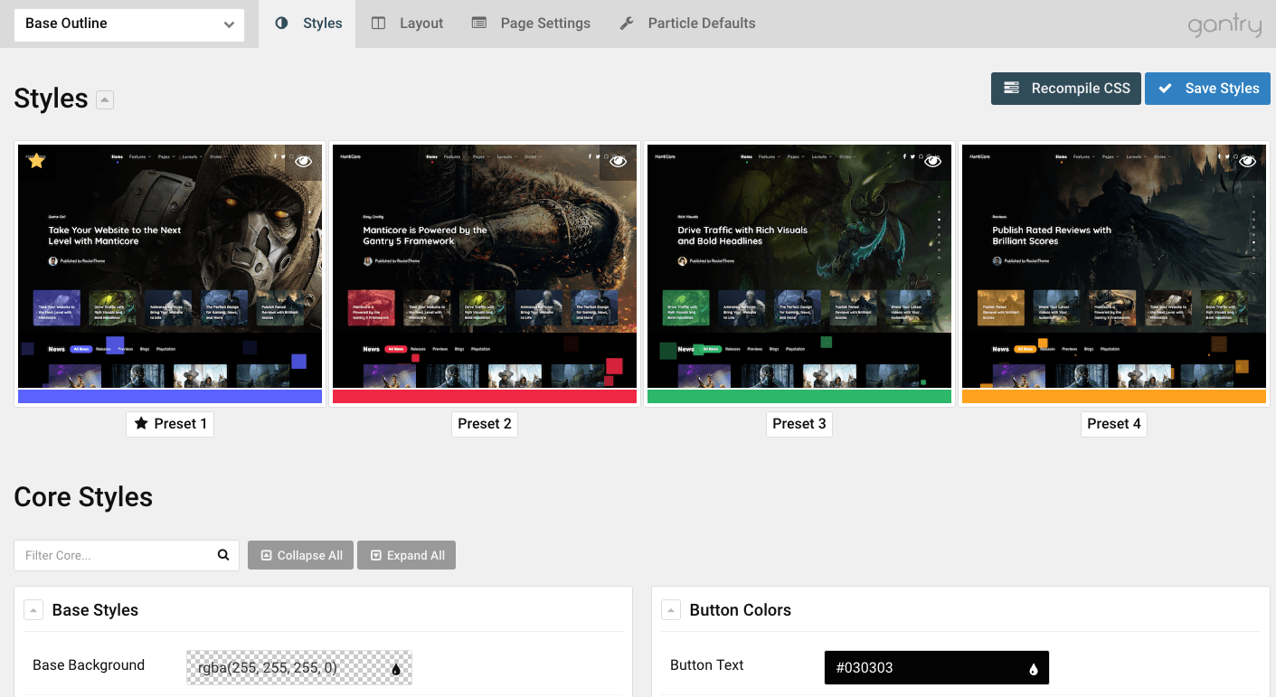The height and width of the screenshot is (697, 1276).
Task: Click the Save Styles button
Action: point(1207,89)
